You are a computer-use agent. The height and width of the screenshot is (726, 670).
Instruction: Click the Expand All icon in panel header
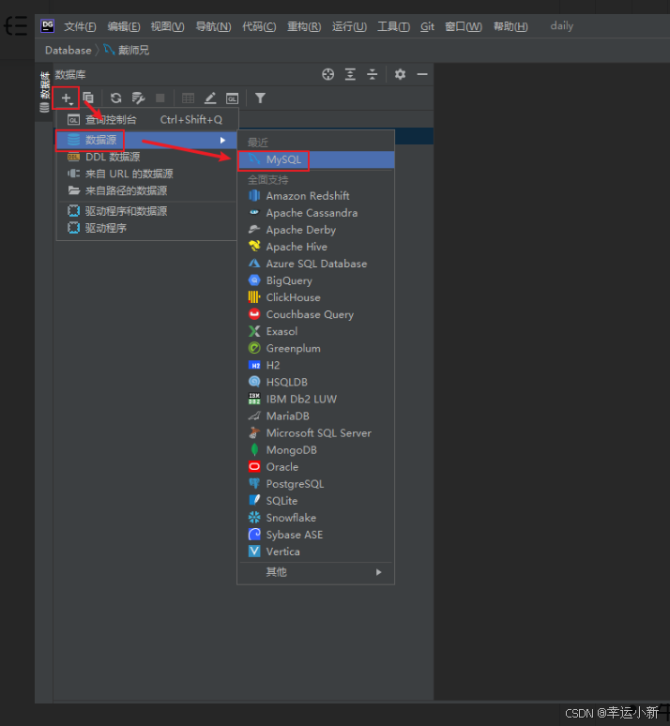coord(350,74)
